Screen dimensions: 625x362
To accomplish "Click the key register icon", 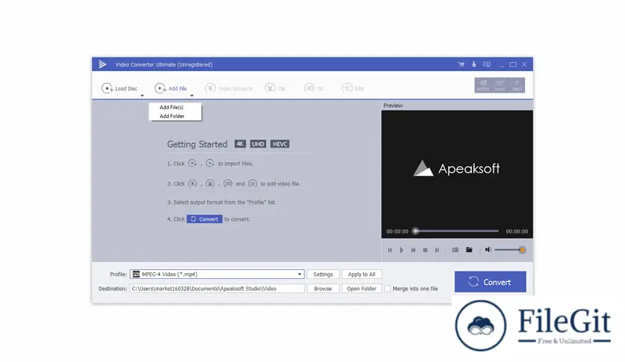I will [474, 64].
